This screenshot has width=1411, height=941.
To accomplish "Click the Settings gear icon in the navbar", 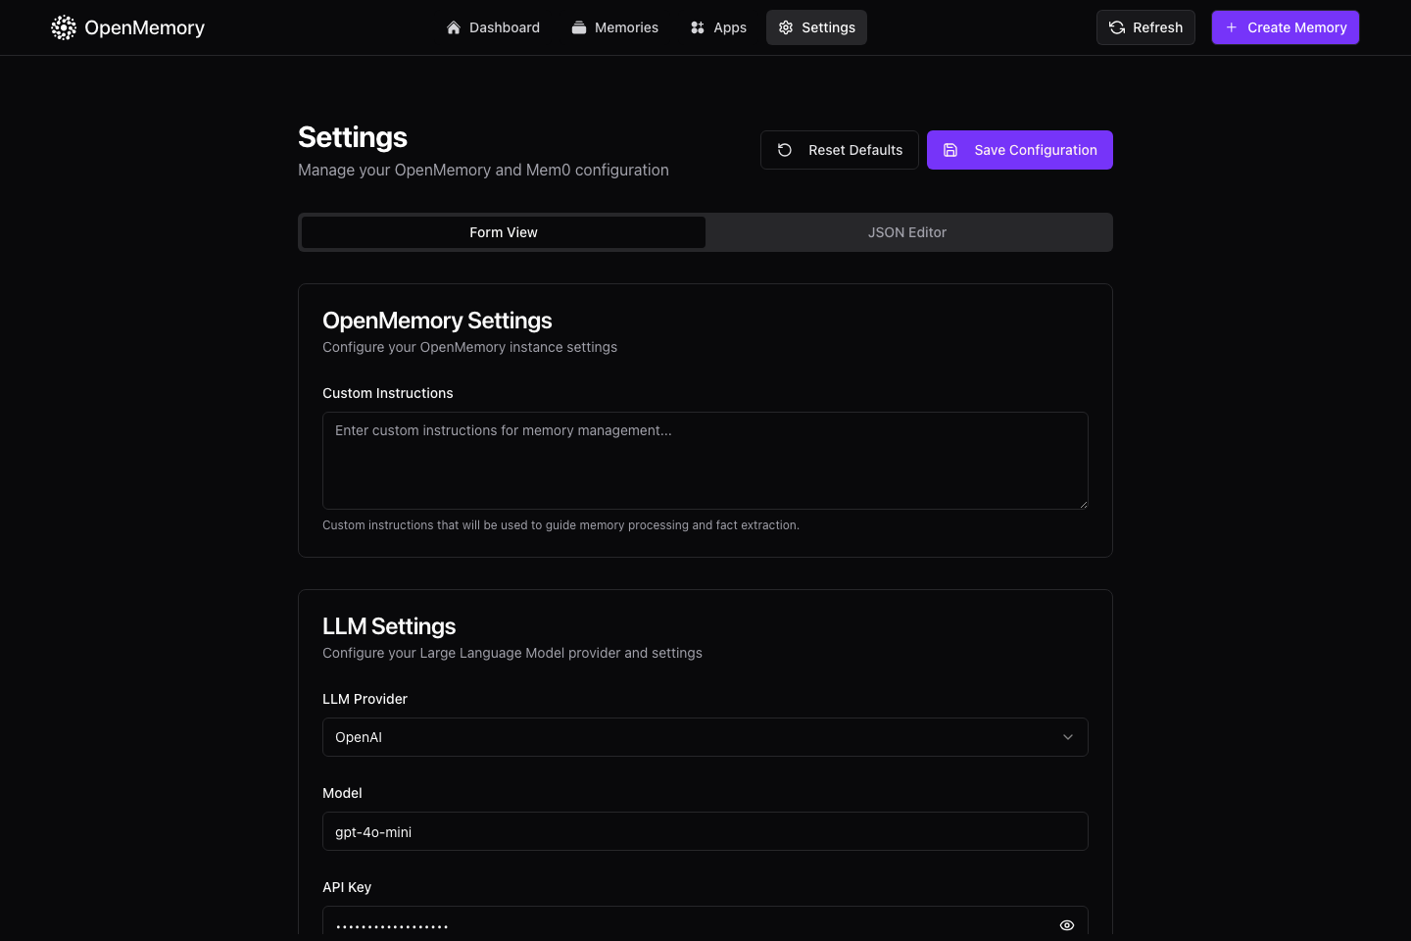I will pos(786,27).
